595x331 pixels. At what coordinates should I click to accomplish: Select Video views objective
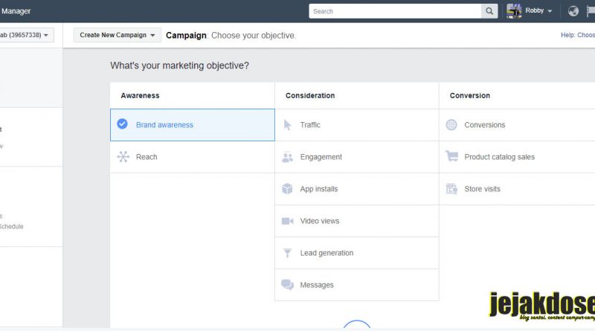click(x=357, y=221)
